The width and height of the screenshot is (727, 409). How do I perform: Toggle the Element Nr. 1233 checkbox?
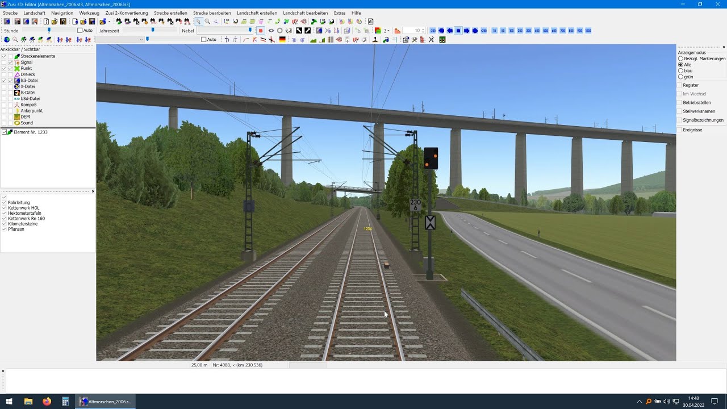5,132
